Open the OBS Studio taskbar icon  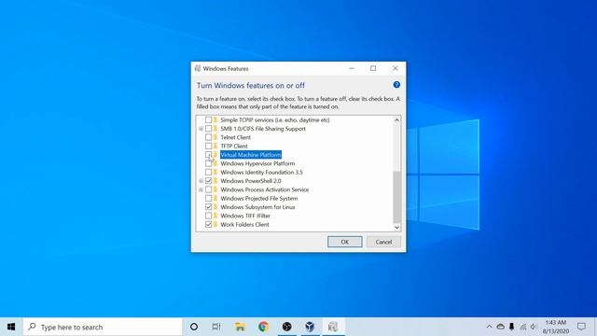pyautogui.click(x=286, y=327)
